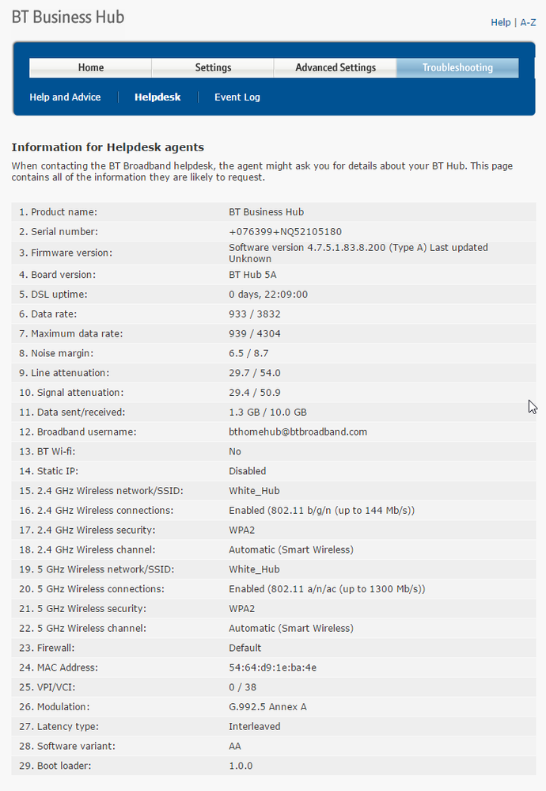Viewport: 546px width, 791px height.
Task: Click the Help link at top right
Action: click(x=501, y=22)
